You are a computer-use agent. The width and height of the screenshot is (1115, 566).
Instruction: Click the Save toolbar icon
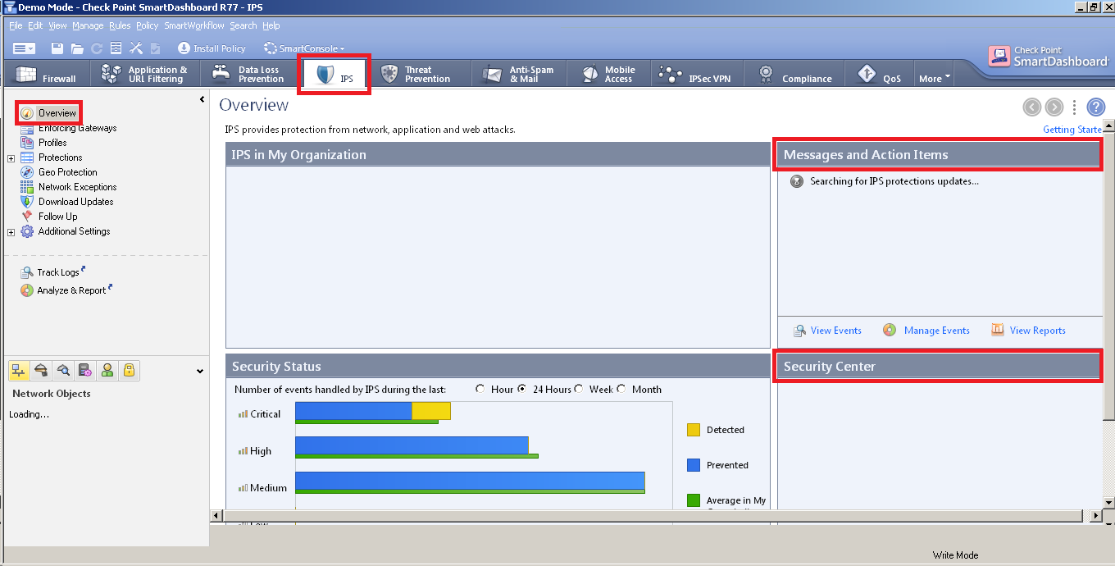click(x=57, y=48)
